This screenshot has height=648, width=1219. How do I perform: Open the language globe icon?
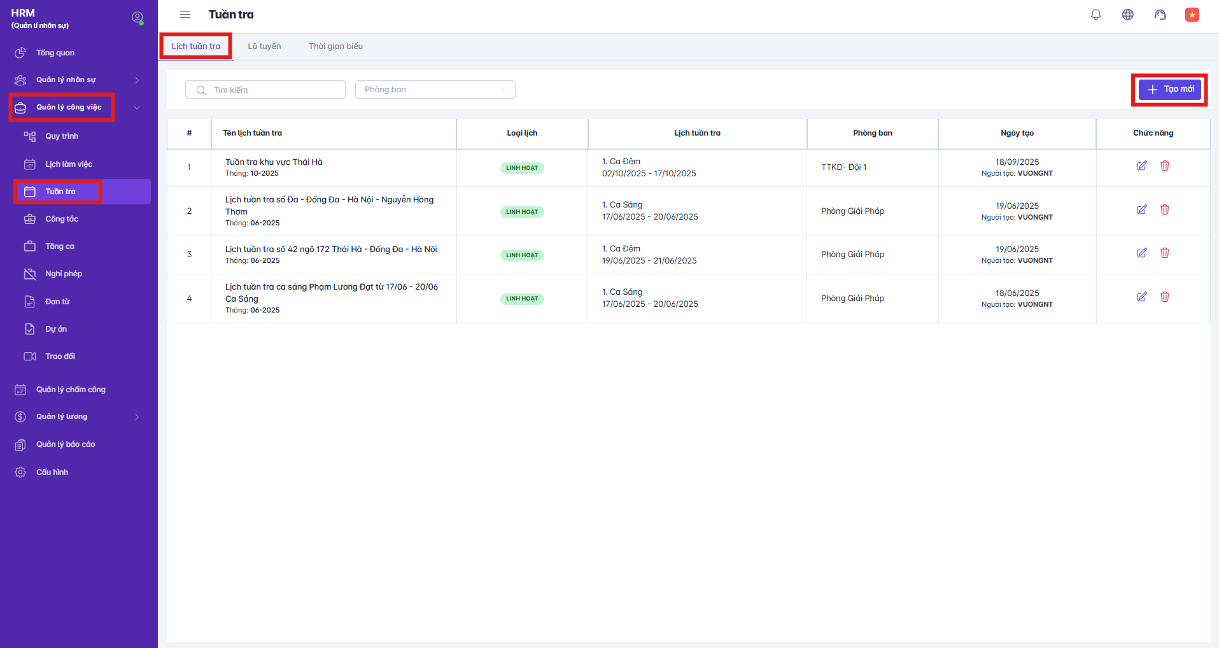click(x=1127, y=15)
